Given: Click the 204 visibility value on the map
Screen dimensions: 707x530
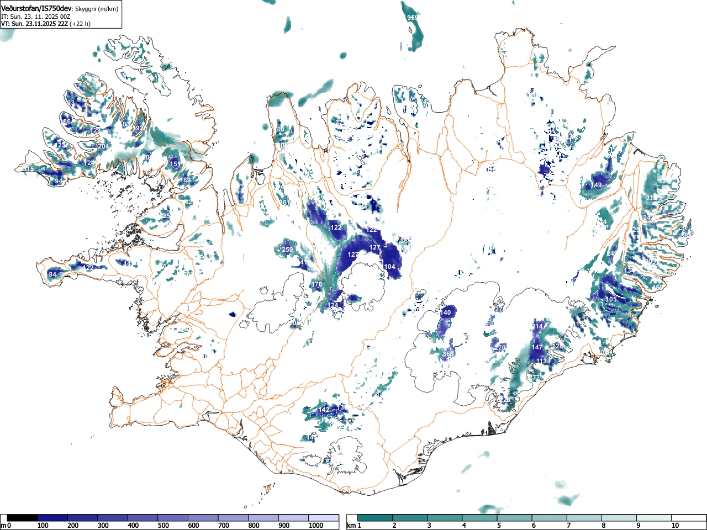Looking at the screenshot, I should tap(103, 146).
